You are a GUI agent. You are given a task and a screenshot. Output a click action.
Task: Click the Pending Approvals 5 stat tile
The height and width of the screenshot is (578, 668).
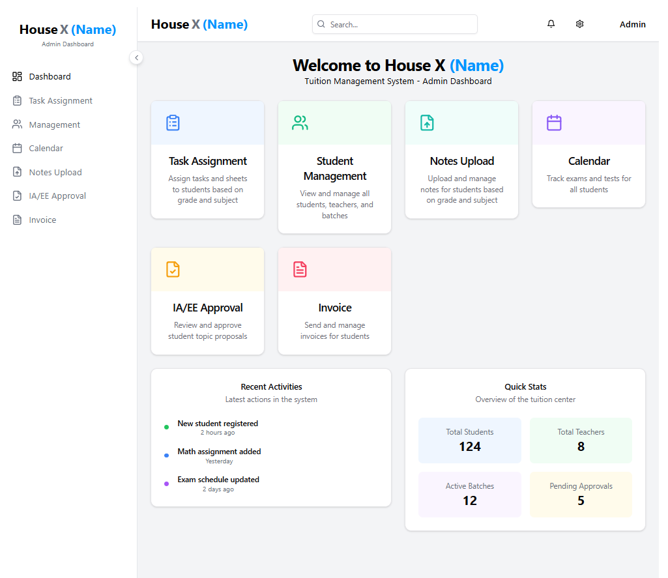[581, 495]
